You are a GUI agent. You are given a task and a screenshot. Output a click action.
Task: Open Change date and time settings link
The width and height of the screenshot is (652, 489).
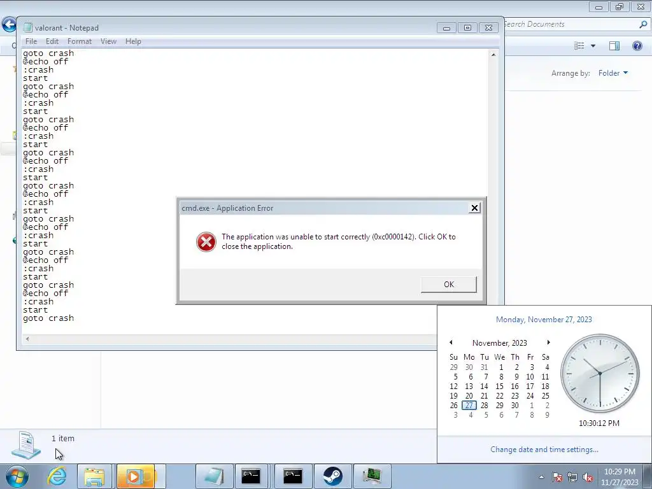tap(544, 450)
